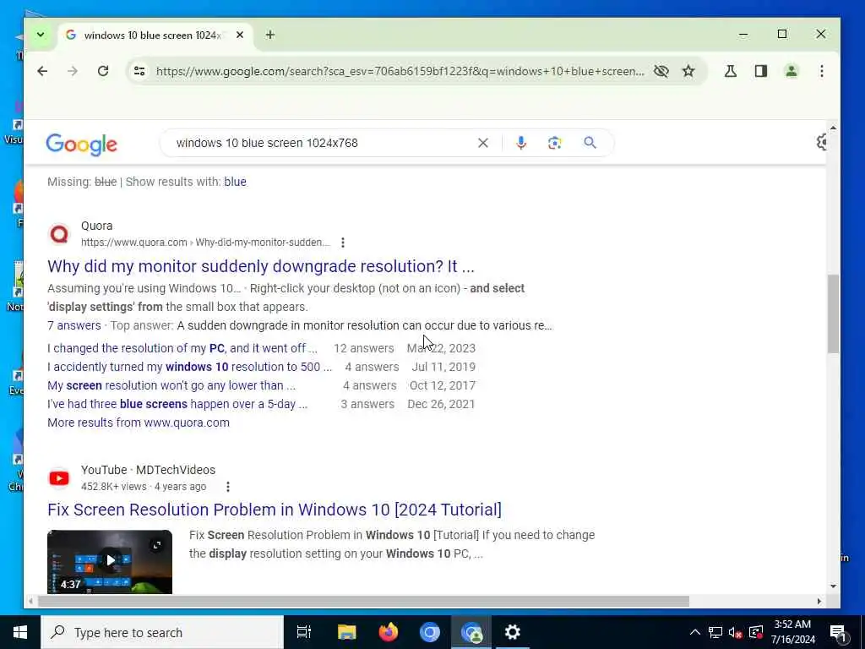Click the vertical page scrollbar thumb
This screenshot has width=865, height=649.
coord(833,314)
